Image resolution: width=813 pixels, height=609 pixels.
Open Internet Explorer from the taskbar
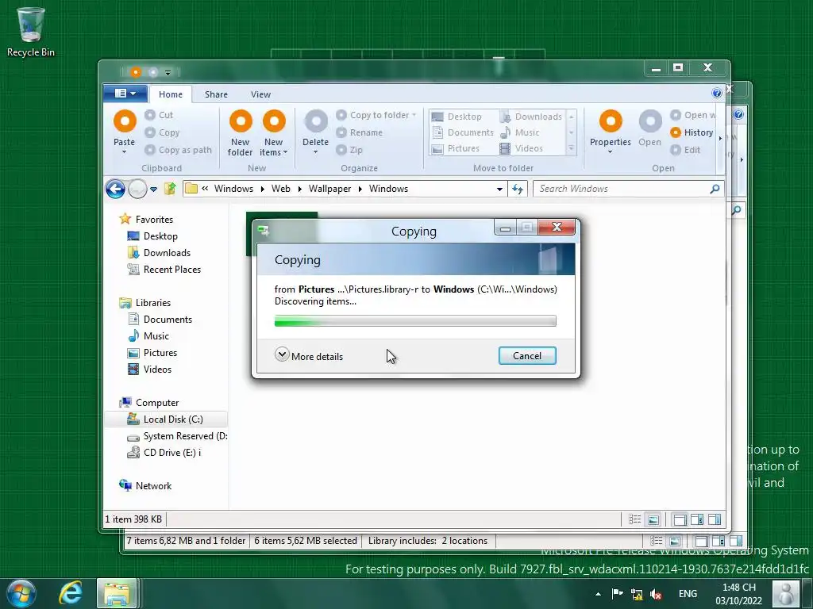pos(71,593)
